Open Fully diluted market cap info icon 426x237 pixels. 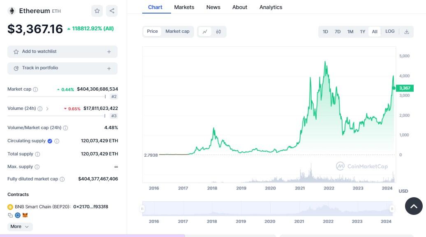(62, 179)
